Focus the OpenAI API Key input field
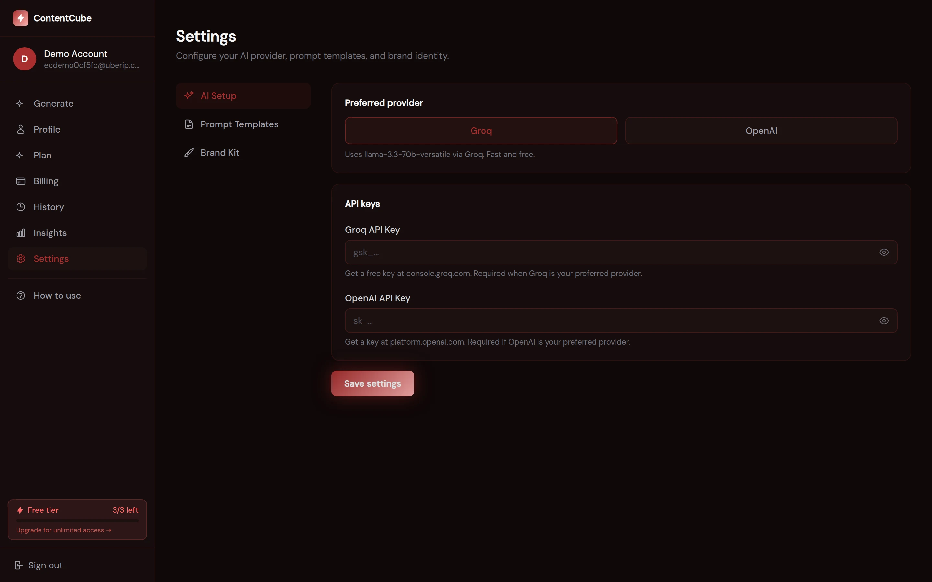Image resolution: width=932 pixels, height=582 pixels. coord(621,321)
